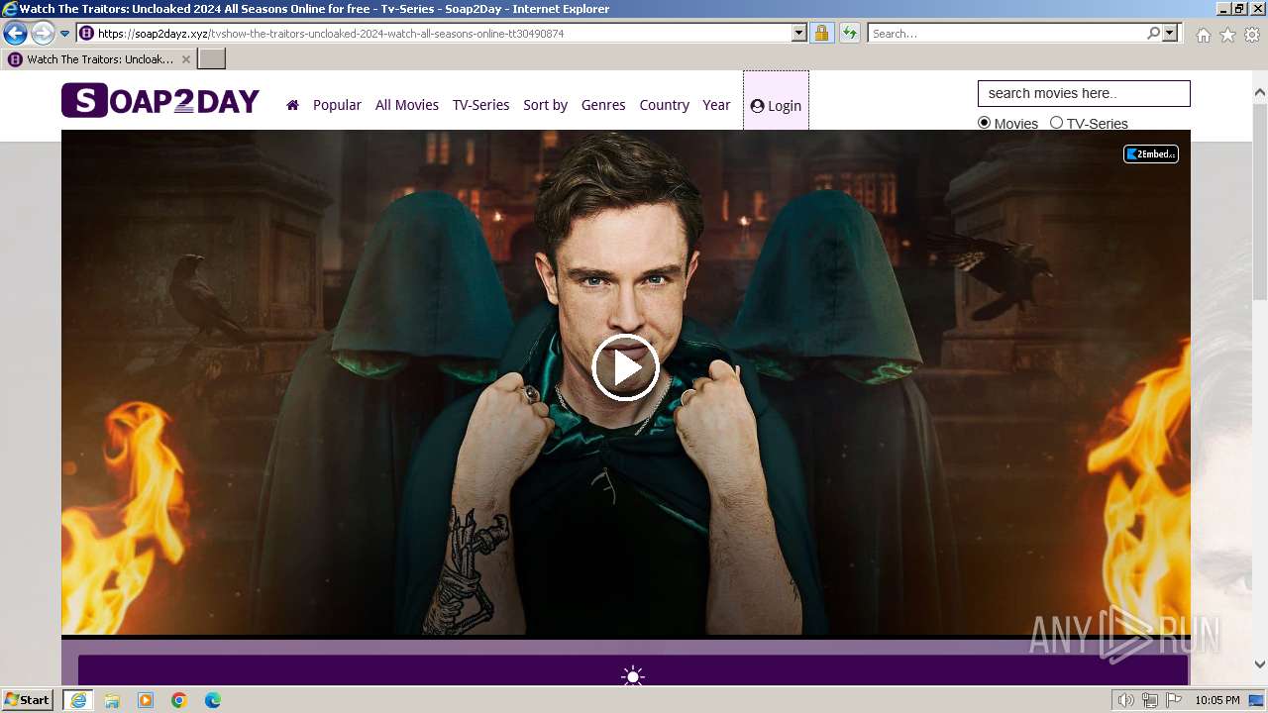This screenshot has width=1268, height=713.
Task: Open Microsoft Edge from the taskbar
Action: [x=213, y=700]
